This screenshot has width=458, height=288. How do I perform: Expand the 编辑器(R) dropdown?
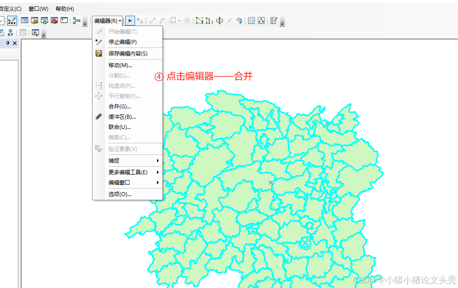click(x=108, y=21)
